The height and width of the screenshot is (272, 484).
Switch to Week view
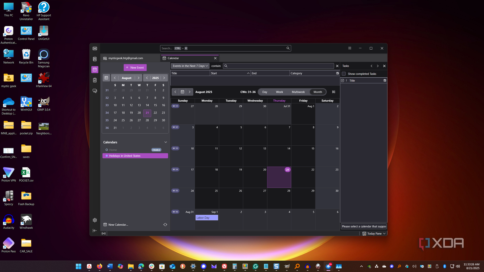click(279, 92)
